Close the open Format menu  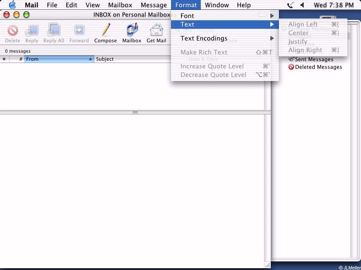186,5
